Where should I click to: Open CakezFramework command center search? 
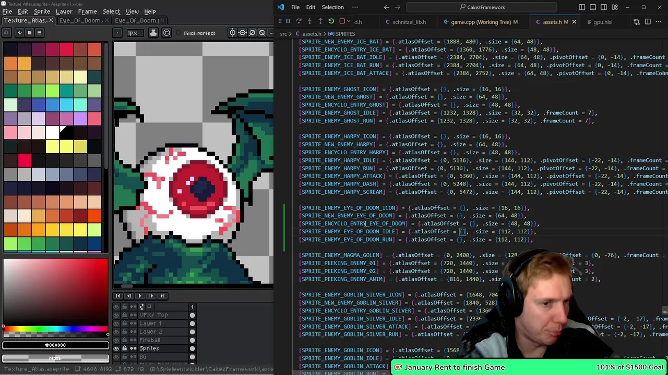[x=482, y=7]
